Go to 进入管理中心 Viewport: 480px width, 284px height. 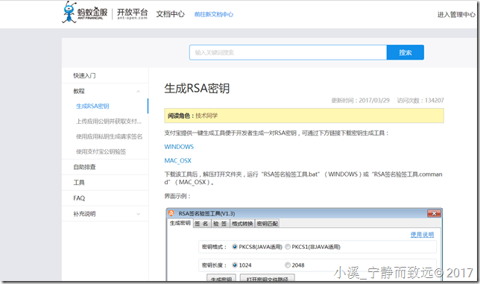click(456, 14)
